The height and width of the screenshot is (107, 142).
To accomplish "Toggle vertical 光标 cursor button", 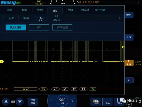I will 119,102.
